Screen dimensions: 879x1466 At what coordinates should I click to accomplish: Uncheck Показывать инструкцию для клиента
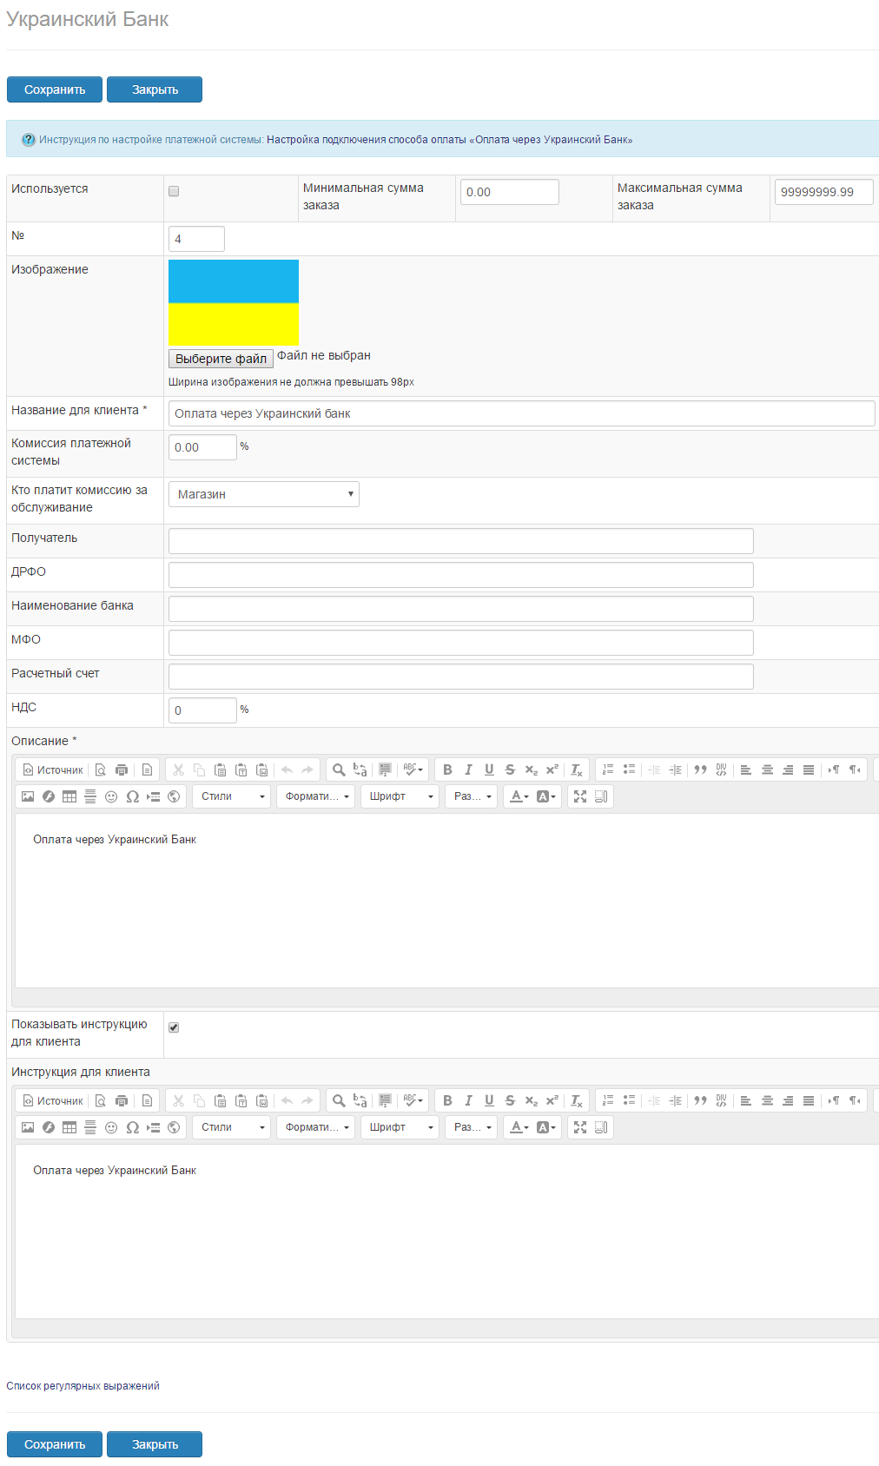point(174,1027)
